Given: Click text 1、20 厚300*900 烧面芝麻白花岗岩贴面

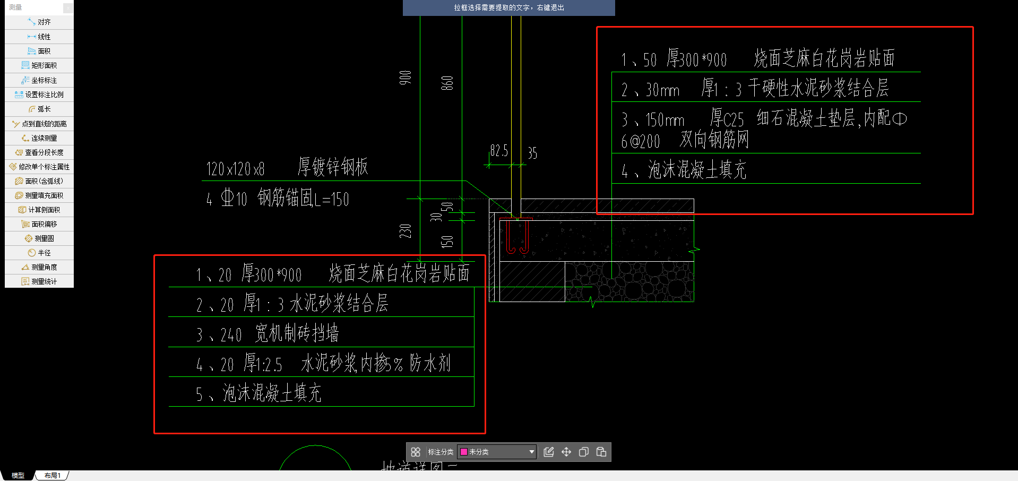Looking at the screenshot, I should click(x=333, y=273).
